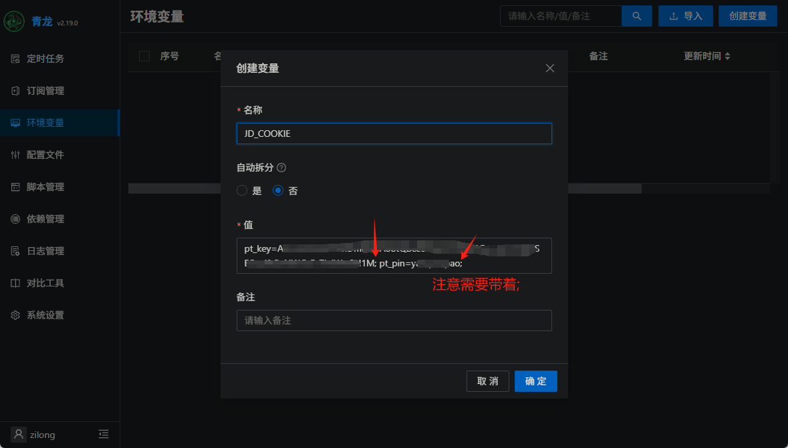788x448 pixels.
Task: Click the 取消 button
Action: coord(487,381)
